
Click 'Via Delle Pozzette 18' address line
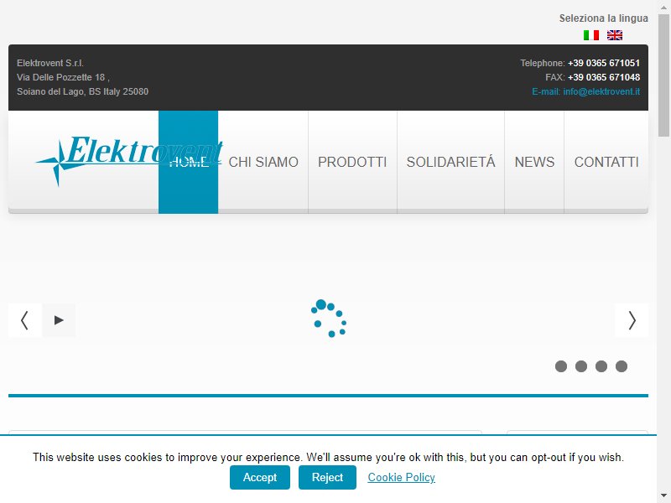pyautogui.click(x=60, y=77)
